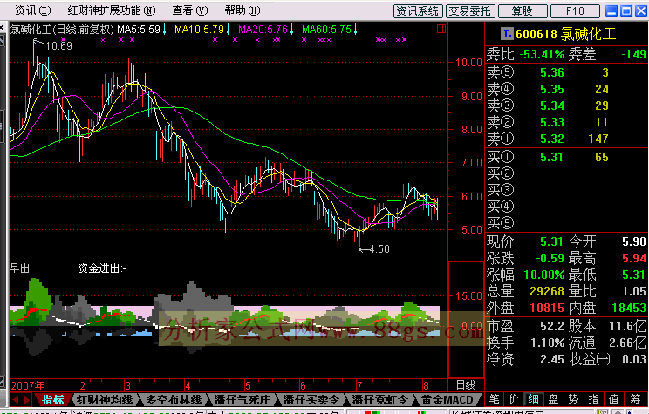Click the blue L icon beside 600618
The width and height of the screenshot is (649, 414).
click(507, 34)
